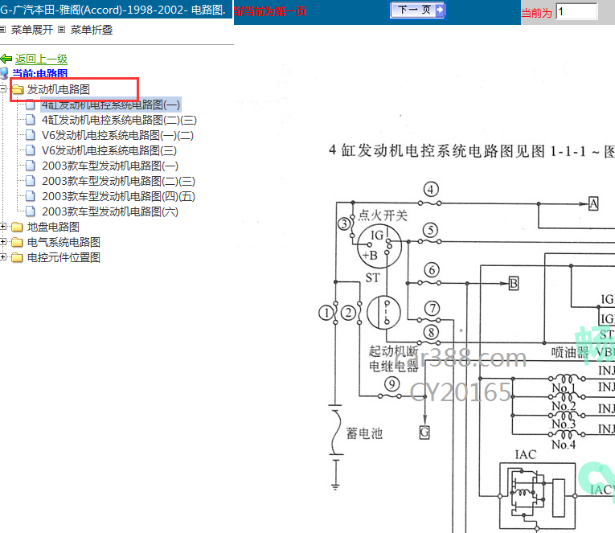Click document icon of V6发动机电控系统电路图(一)(二)
615x533 pixels.
tap(31, 135)
